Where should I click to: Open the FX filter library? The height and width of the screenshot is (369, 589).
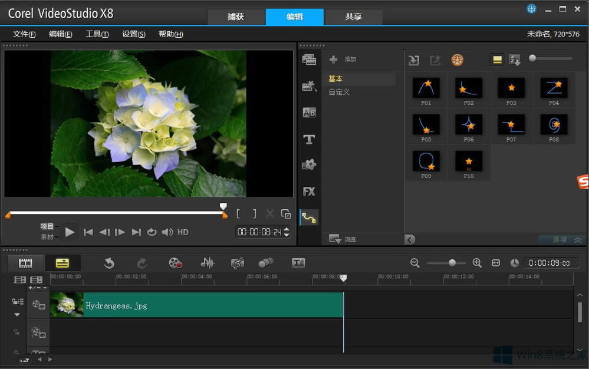point(309,192)
